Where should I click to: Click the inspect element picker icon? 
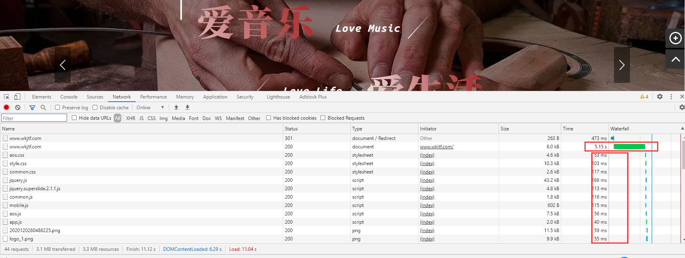click(x=6, y=97)
